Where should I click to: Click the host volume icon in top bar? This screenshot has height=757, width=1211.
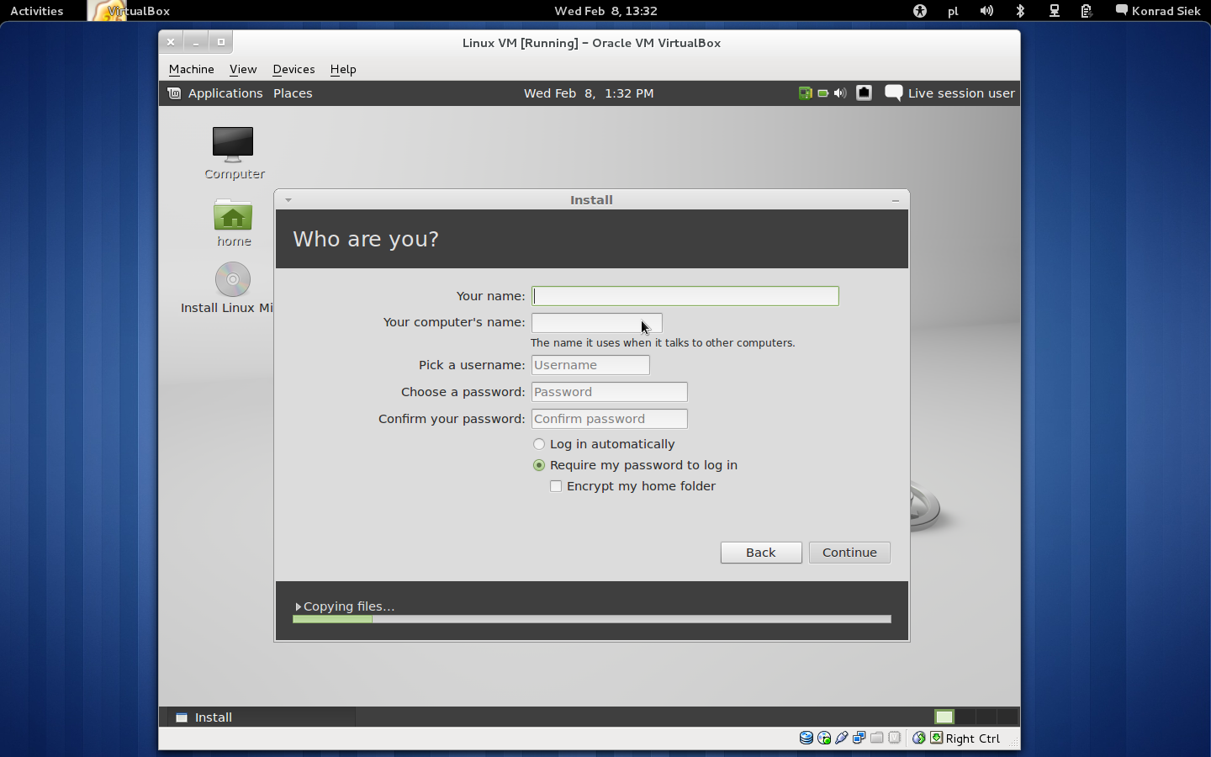click(x=986, y=11)
